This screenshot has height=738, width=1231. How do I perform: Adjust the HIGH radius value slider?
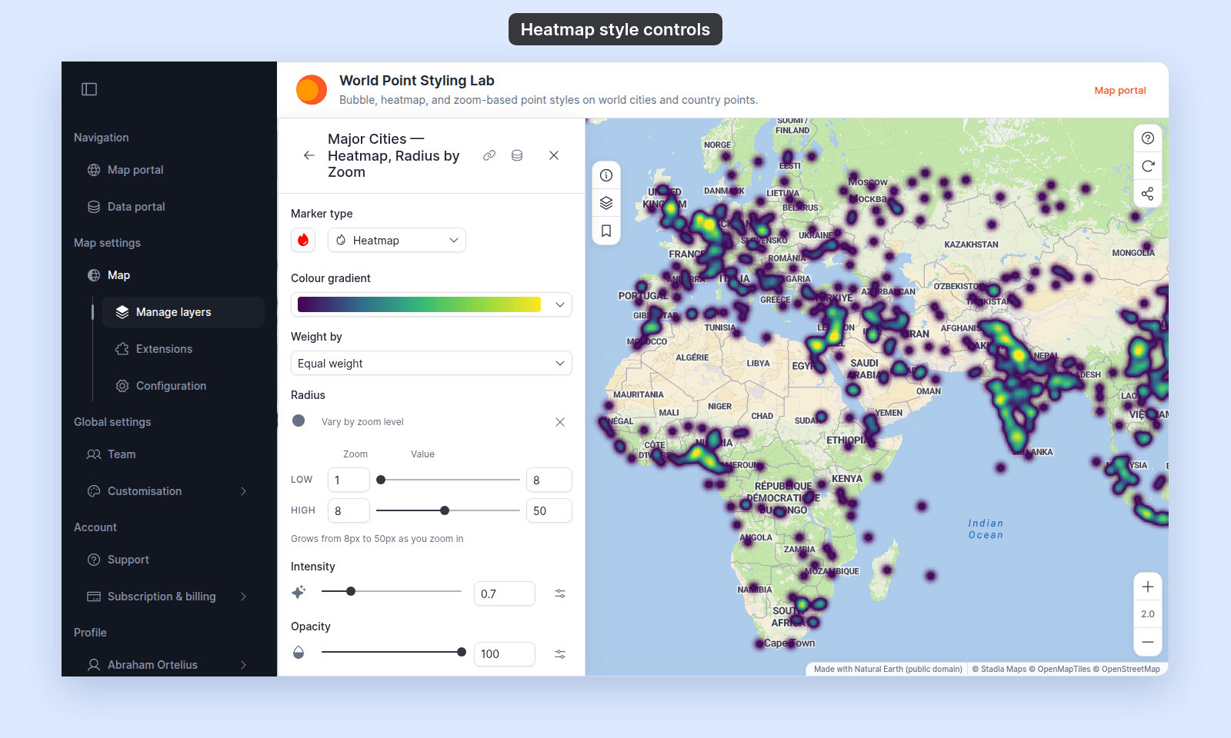[x=448, y=510]
